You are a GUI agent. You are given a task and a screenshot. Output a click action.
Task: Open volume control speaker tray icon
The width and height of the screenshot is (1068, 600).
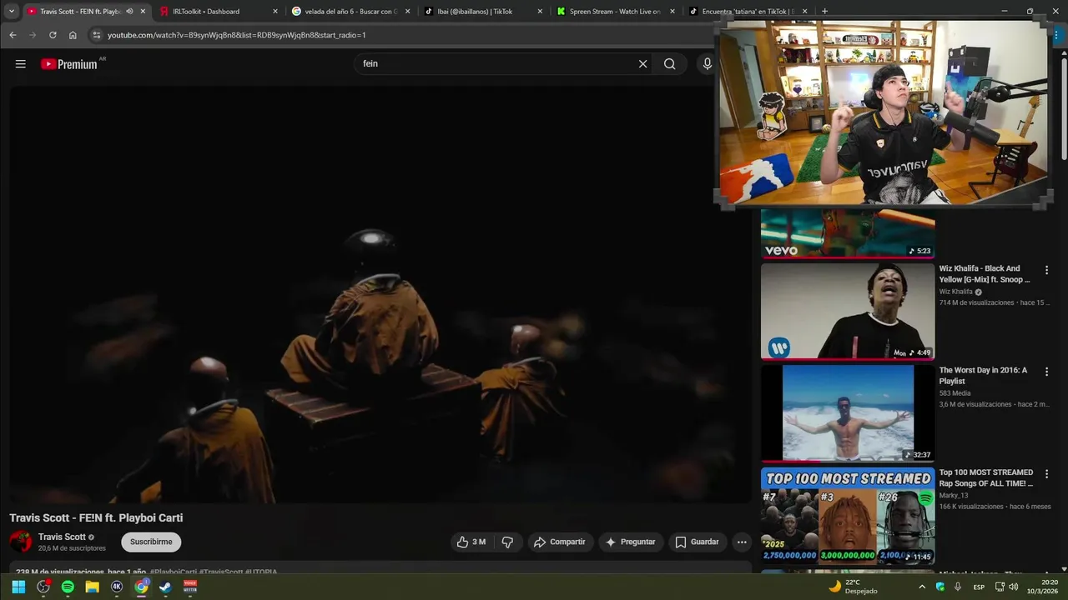coord(1013,587)
